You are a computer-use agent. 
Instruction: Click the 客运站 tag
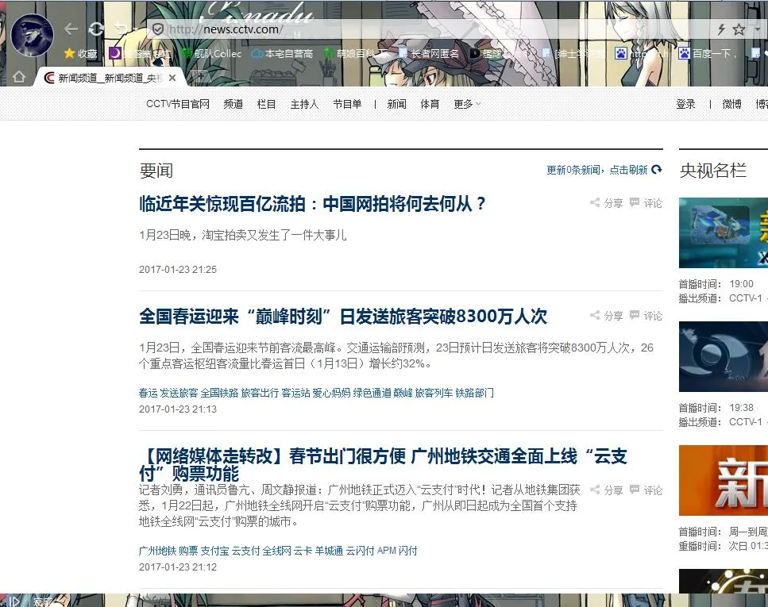295,393
